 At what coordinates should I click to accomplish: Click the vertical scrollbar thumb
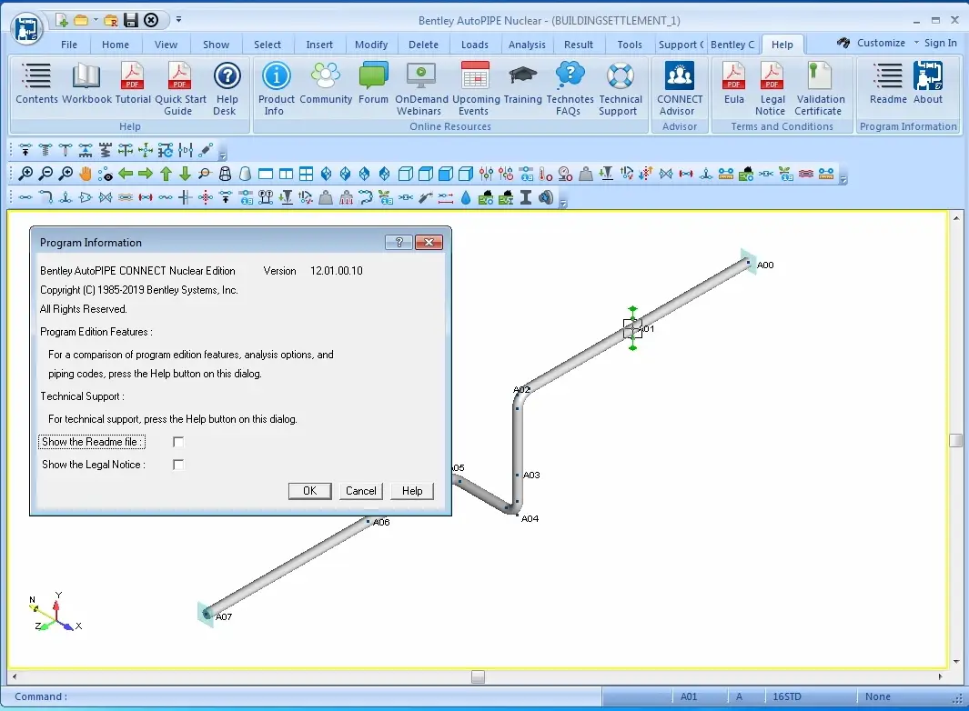coord(956,440)
